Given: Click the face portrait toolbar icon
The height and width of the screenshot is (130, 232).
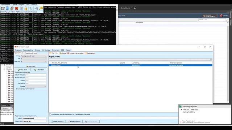Looking at the screenshot, I should coord(12,8).
